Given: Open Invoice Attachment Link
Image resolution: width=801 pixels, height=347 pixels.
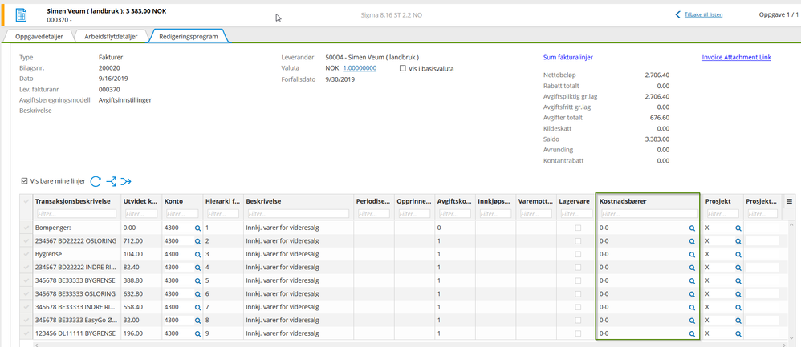Looking at the screenshot, I should coord(736,57).
